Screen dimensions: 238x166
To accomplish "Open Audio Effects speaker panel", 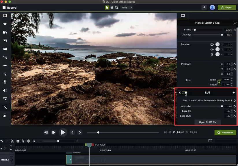I will coord(5,90).
